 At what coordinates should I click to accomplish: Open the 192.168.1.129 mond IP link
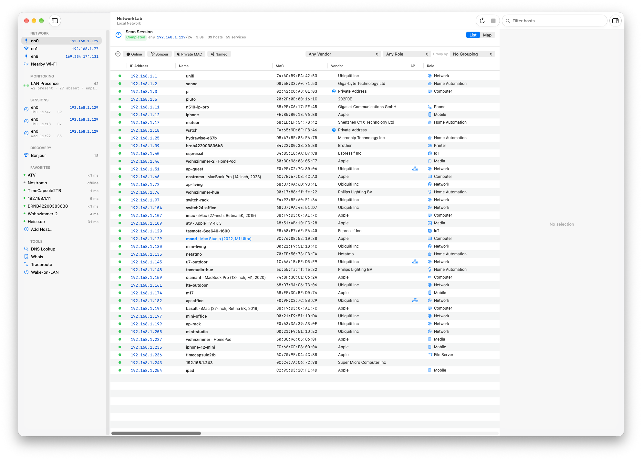click(146, 239)
